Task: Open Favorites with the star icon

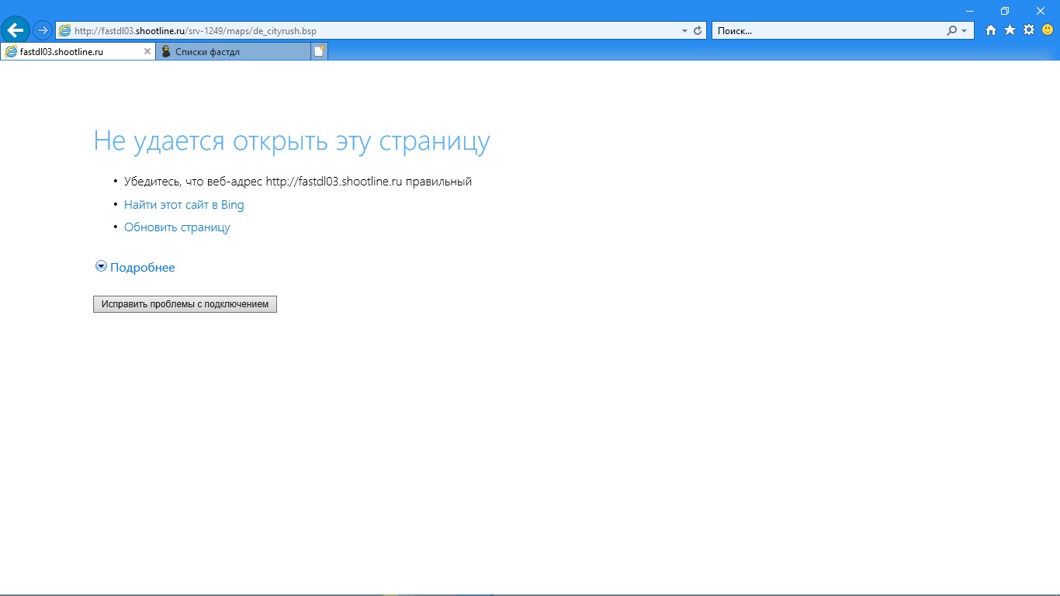Action: (x=1010, y=30)
